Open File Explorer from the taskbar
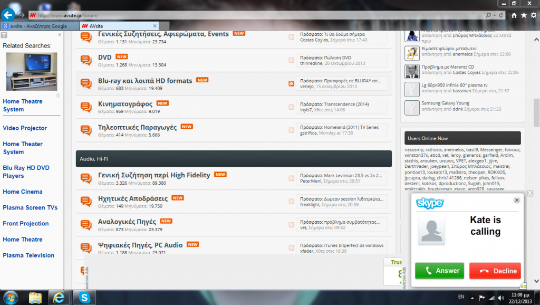540x305 pixels. pos(35,298)
